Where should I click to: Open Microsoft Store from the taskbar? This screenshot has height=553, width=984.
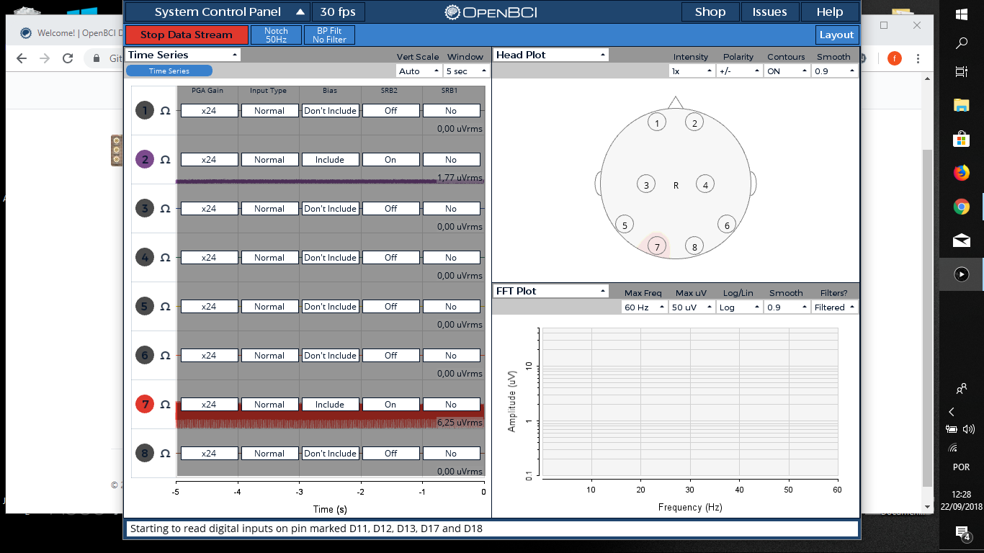pyautogui.click(x=961, y=138)
